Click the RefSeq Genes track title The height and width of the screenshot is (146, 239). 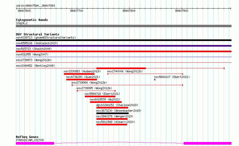[x=27, y=137]
